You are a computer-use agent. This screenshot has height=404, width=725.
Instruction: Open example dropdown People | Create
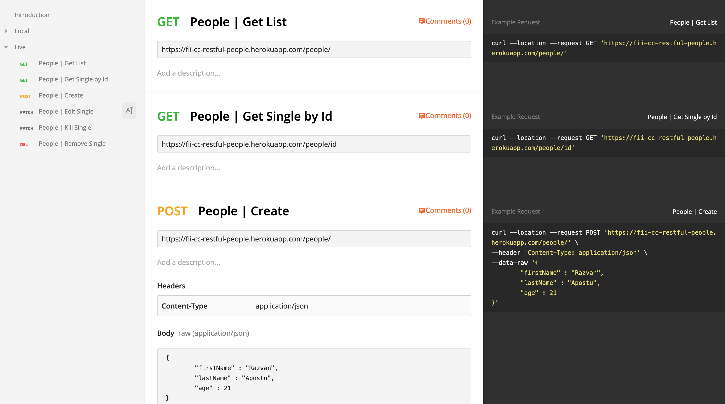694,212
